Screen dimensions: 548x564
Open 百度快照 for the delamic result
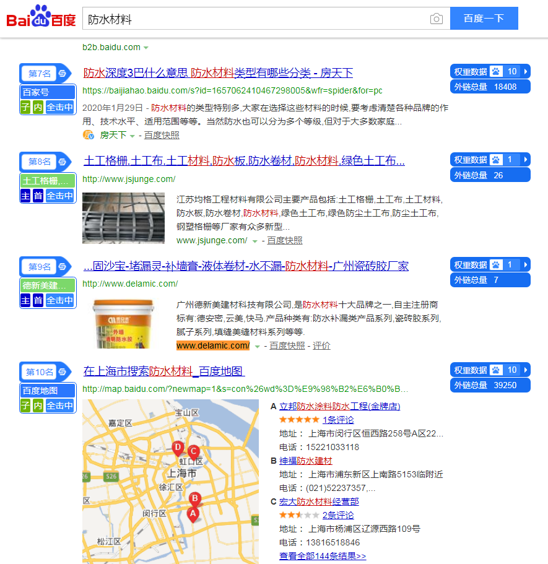point(287,345)
